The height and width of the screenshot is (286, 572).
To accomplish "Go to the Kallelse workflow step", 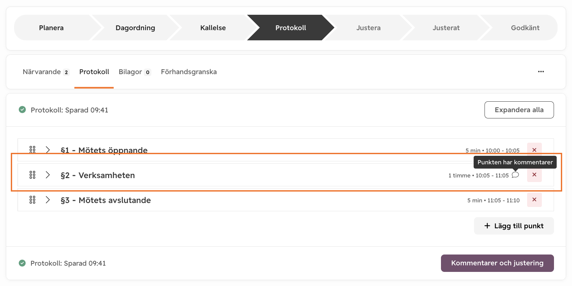I will [213, 28].
